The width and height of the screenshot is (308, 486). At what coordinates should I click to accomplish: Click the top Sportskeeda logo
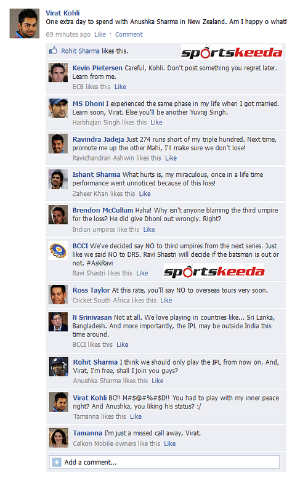pos(232,52)
